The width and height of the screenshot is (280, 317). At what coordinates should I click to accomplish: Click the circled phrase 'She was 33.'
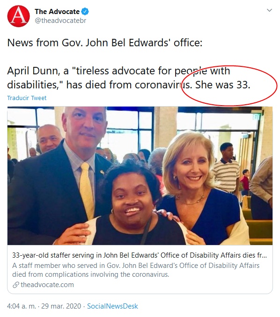[x=223, y=85]
